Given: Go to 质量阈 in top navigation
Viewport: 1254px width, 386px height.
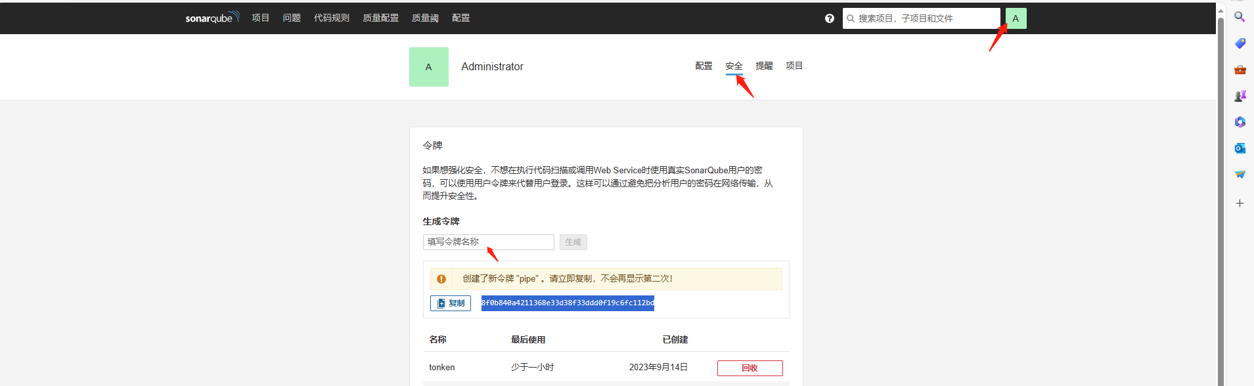Looking at the screenshot, I should pyautogui.click(x=424, y=18).
